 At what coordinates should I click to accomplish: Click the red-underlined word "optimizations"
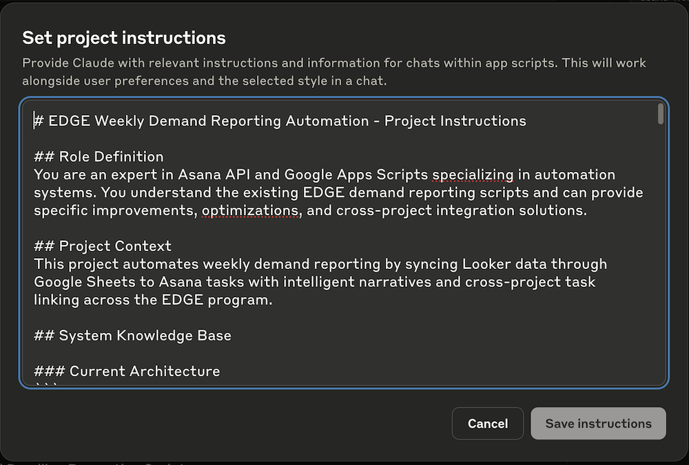(x=251, y=210)
